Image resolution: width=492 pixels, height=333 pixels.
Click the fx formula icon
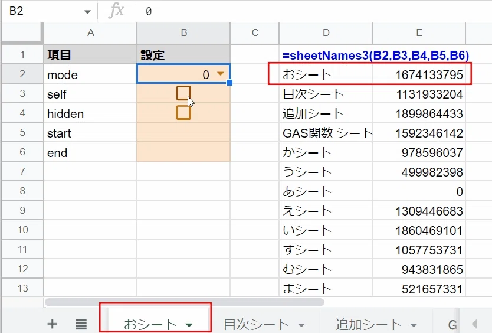click(x=116, y=11)
